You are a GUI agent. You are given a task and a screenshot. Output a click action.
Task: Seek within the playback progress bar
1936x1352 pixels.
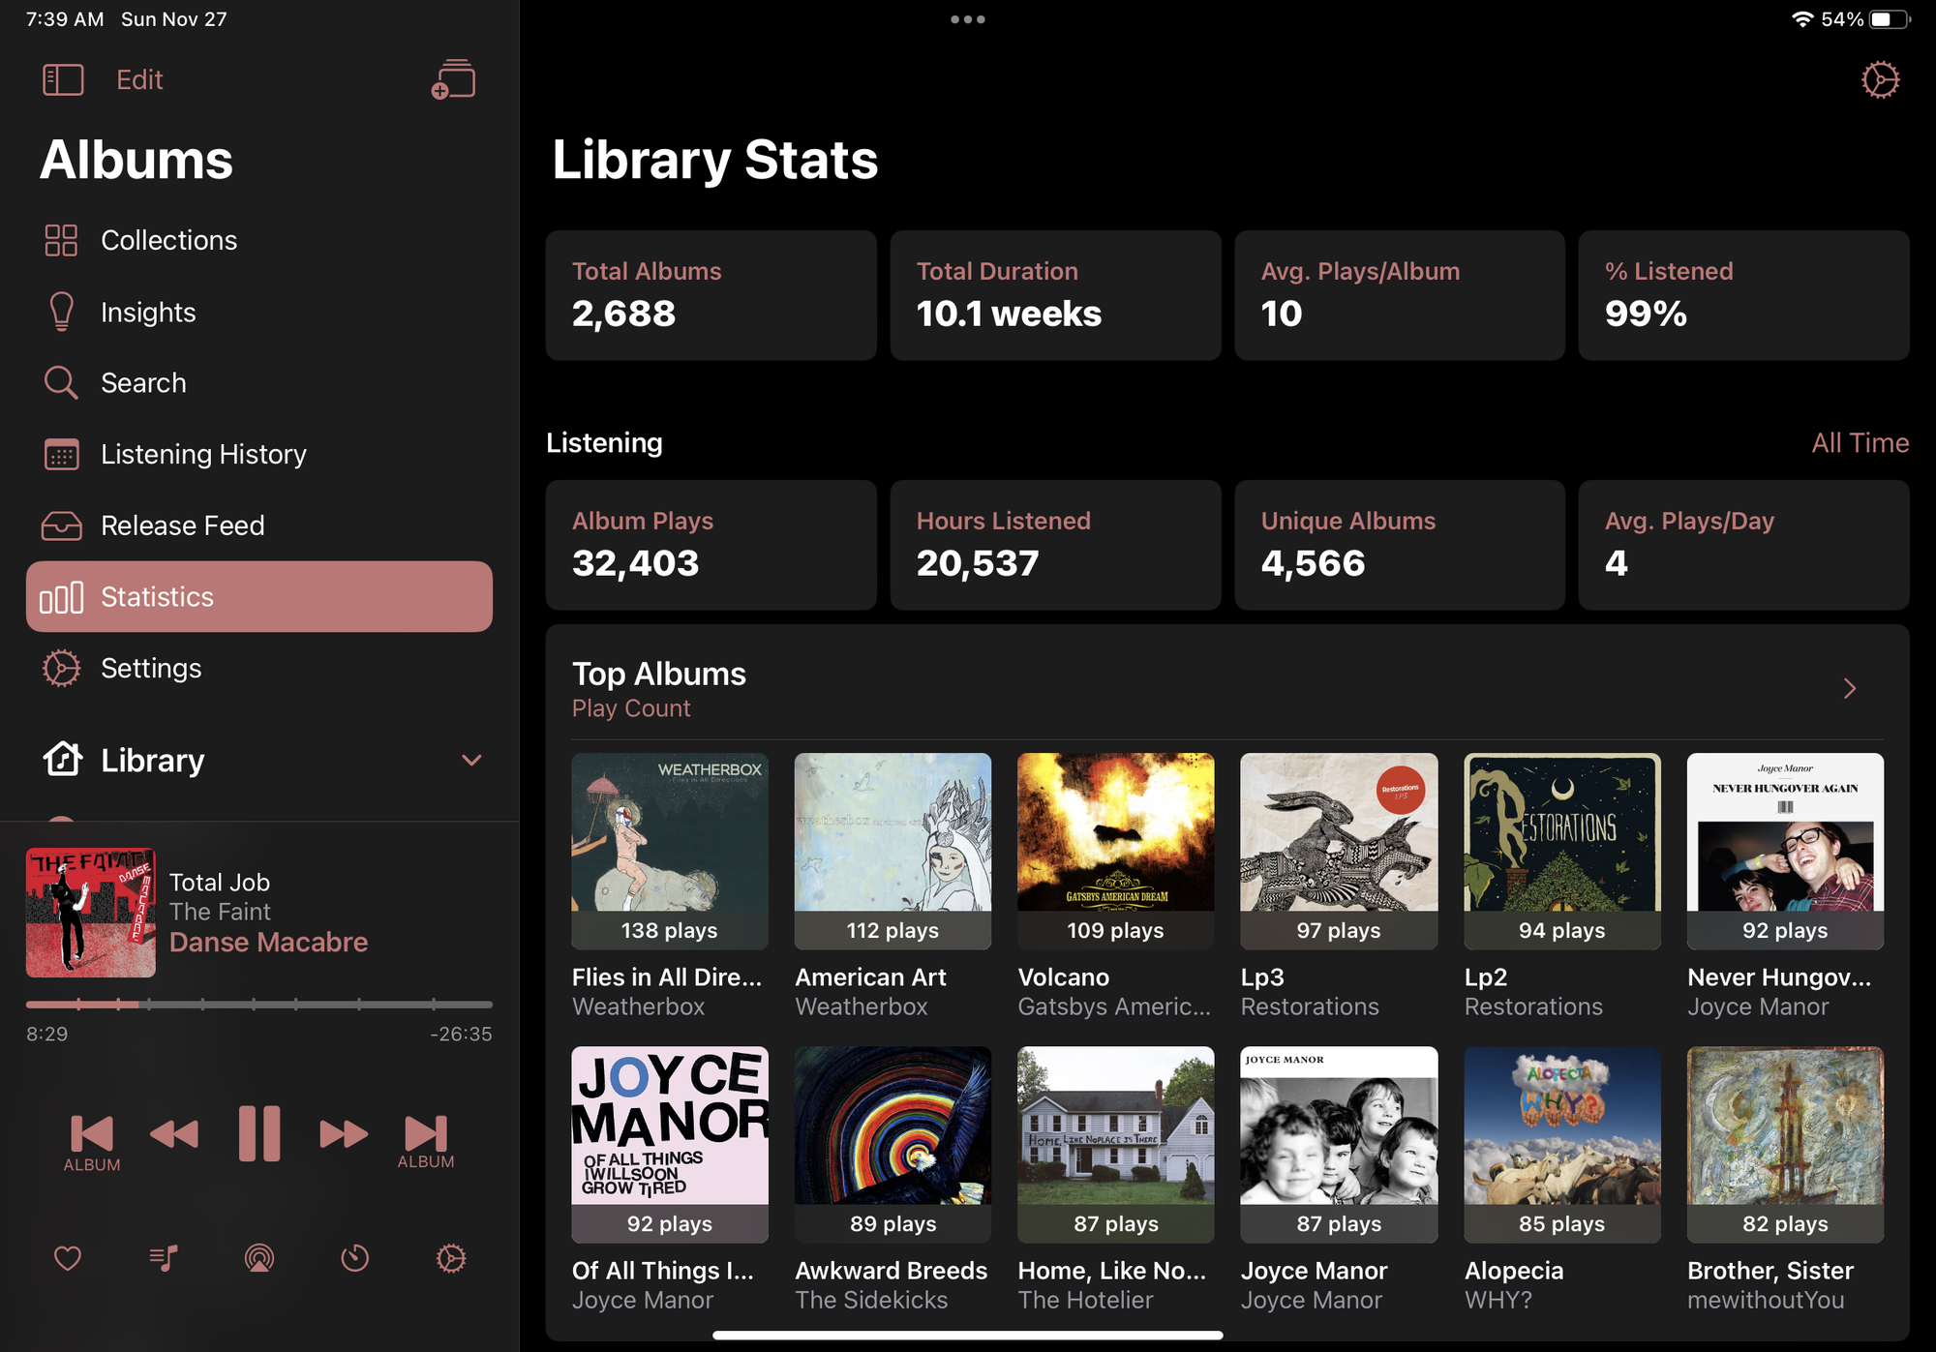[259, 1005]
